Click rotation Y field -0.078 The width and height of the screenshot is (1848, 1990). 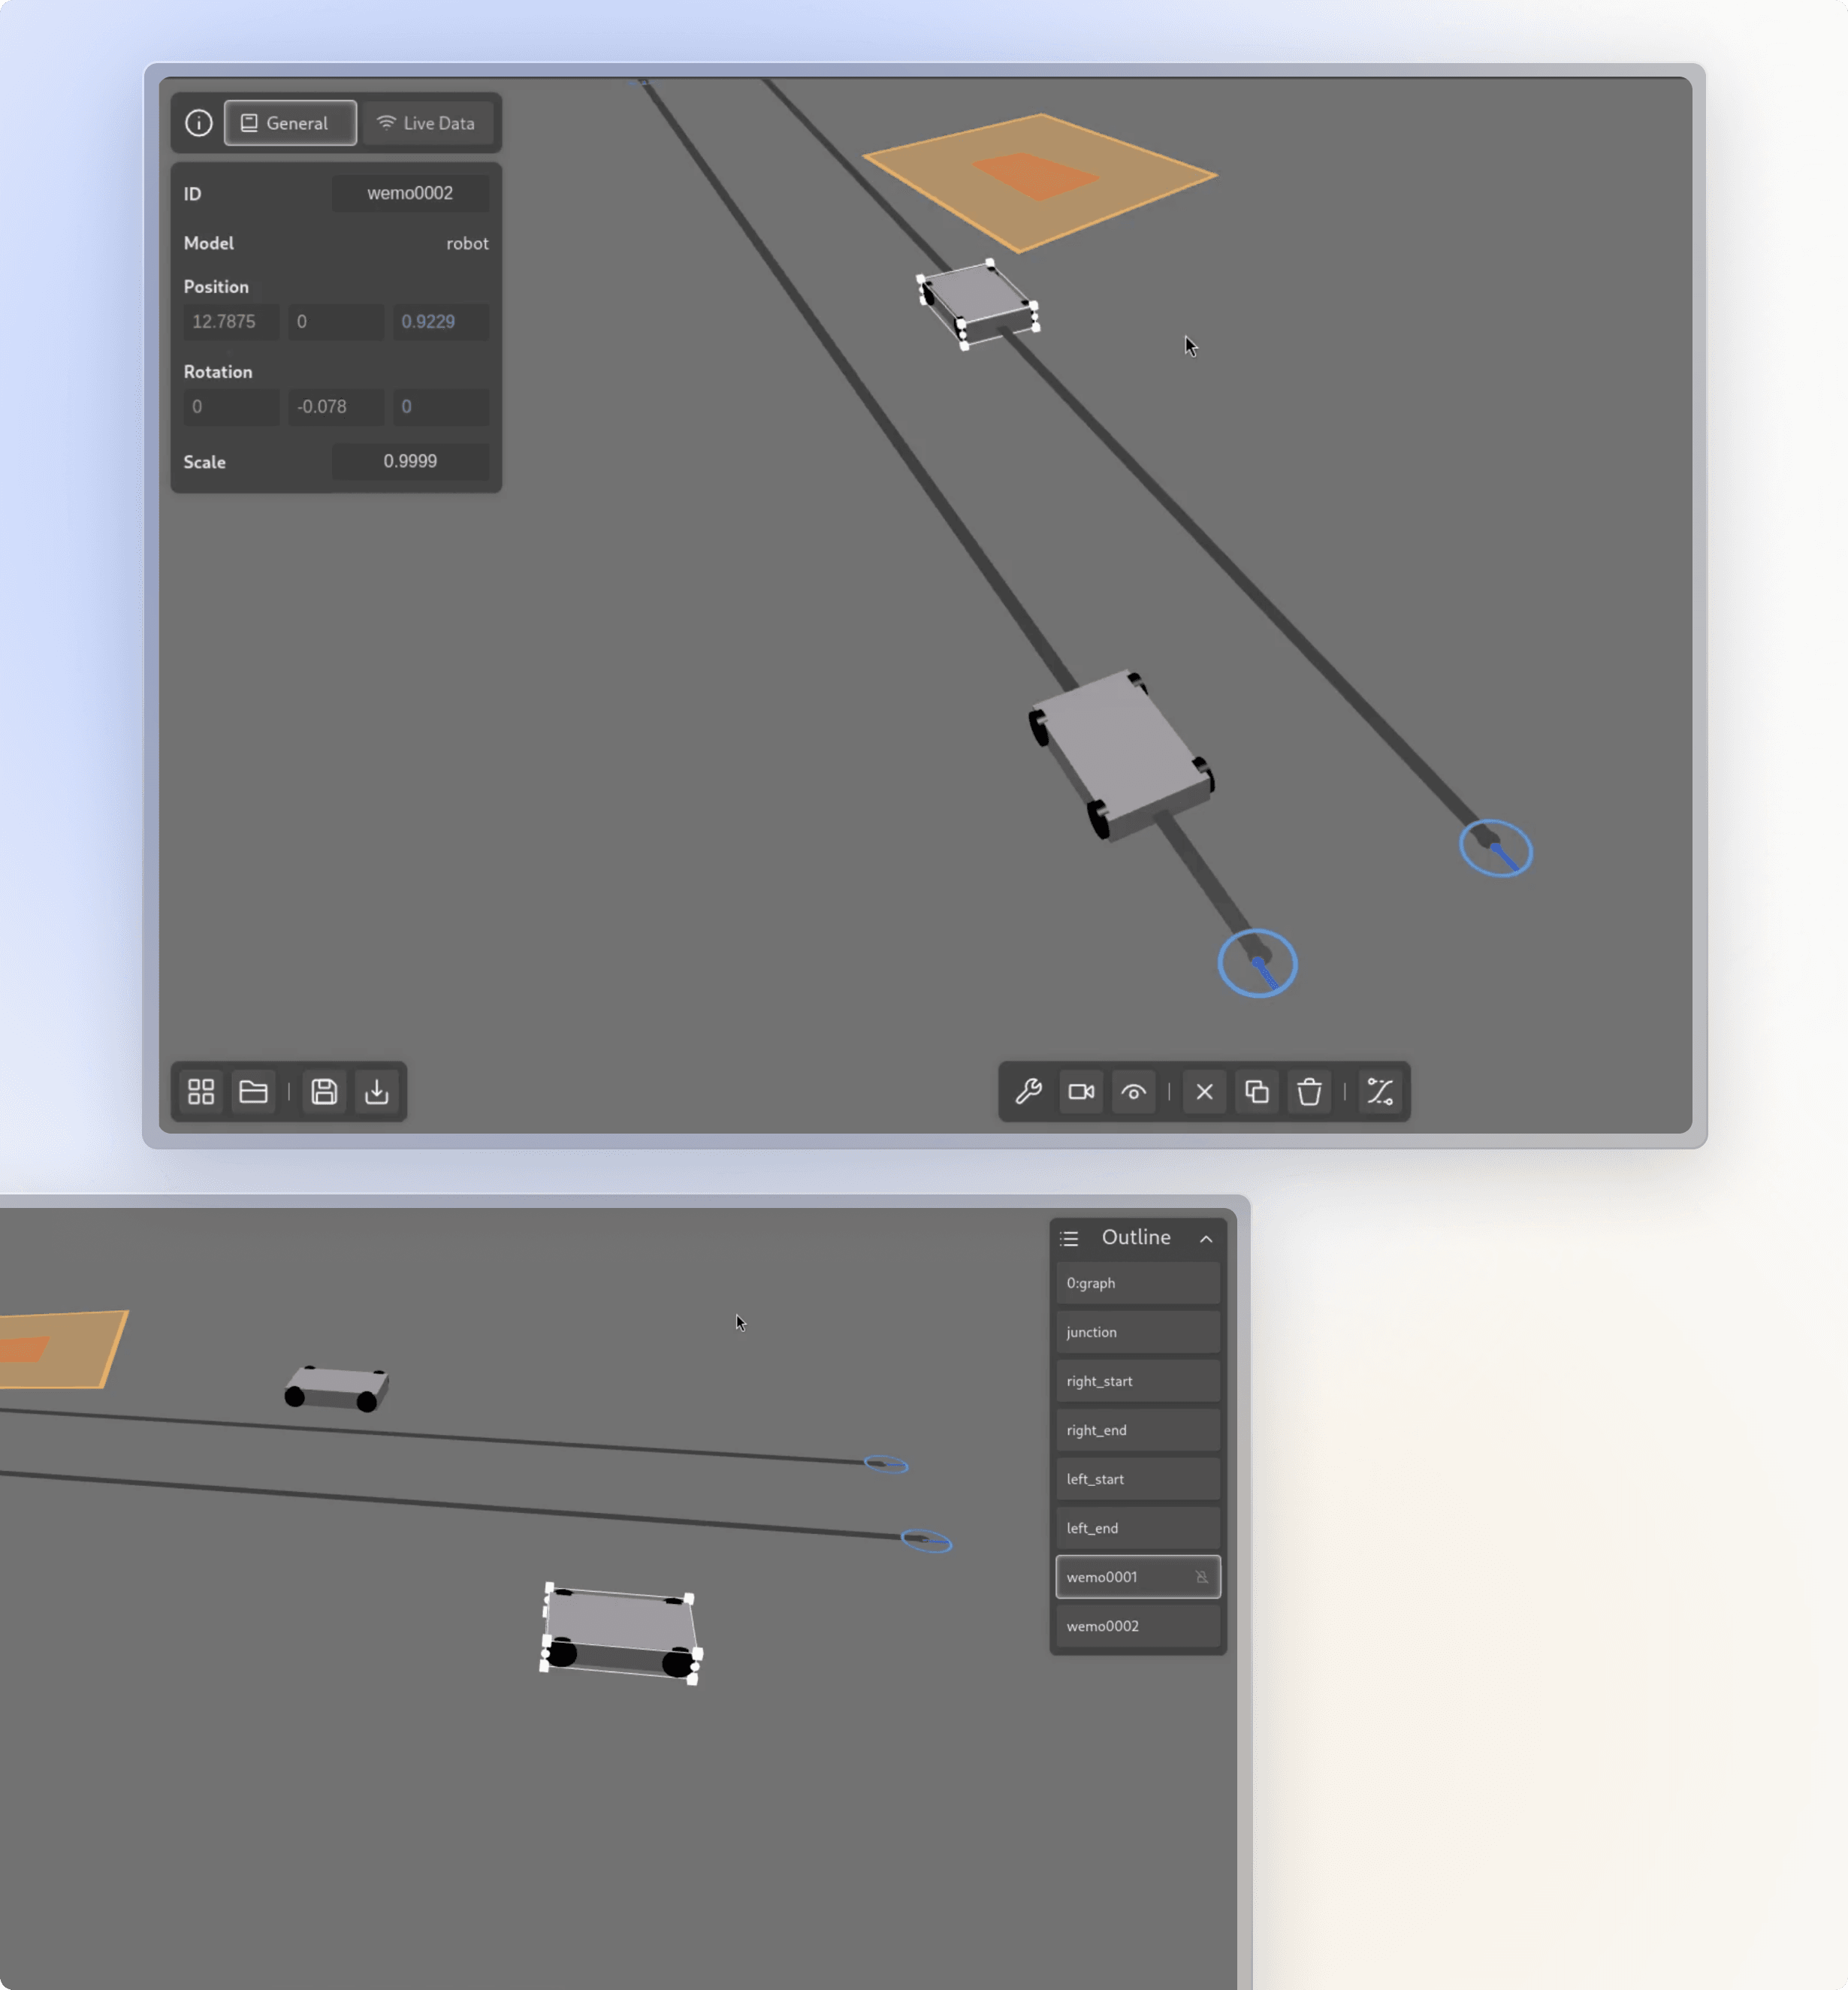(x=336, y=406)
